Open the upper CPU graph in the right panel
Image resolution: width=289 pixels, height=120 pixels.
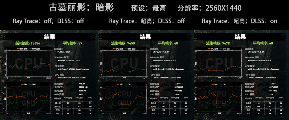point(219,64)
